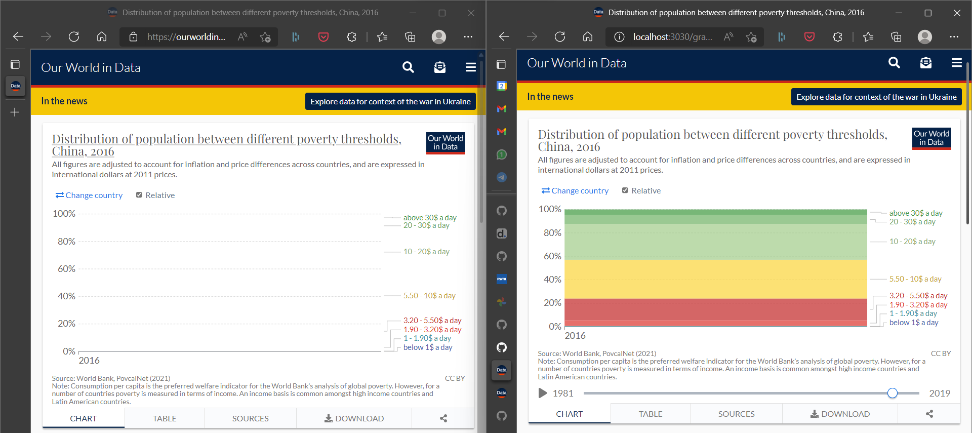Click the Ukraine war data button in the left window
This screenshot has height=433, width=972.
pyautogui.click(x=390, y=101)
